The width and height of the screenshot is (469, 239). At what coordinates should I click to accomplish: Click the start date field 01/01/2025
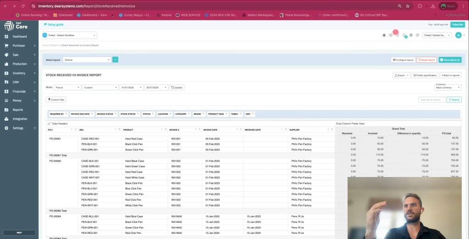[x=131, y=87]
